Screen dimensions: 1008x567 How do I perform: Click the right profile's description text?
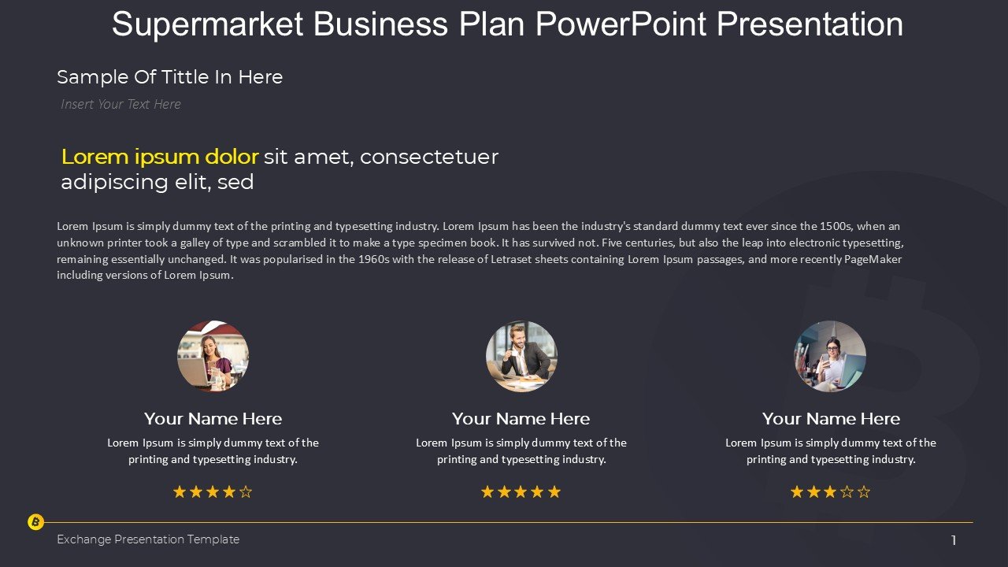(x=831, y=451)
